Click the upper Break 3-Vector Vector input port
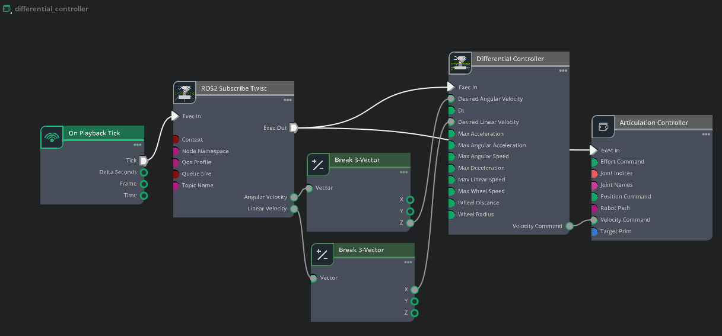Screen dimensions: 722x336 click(x=309, y=188)
